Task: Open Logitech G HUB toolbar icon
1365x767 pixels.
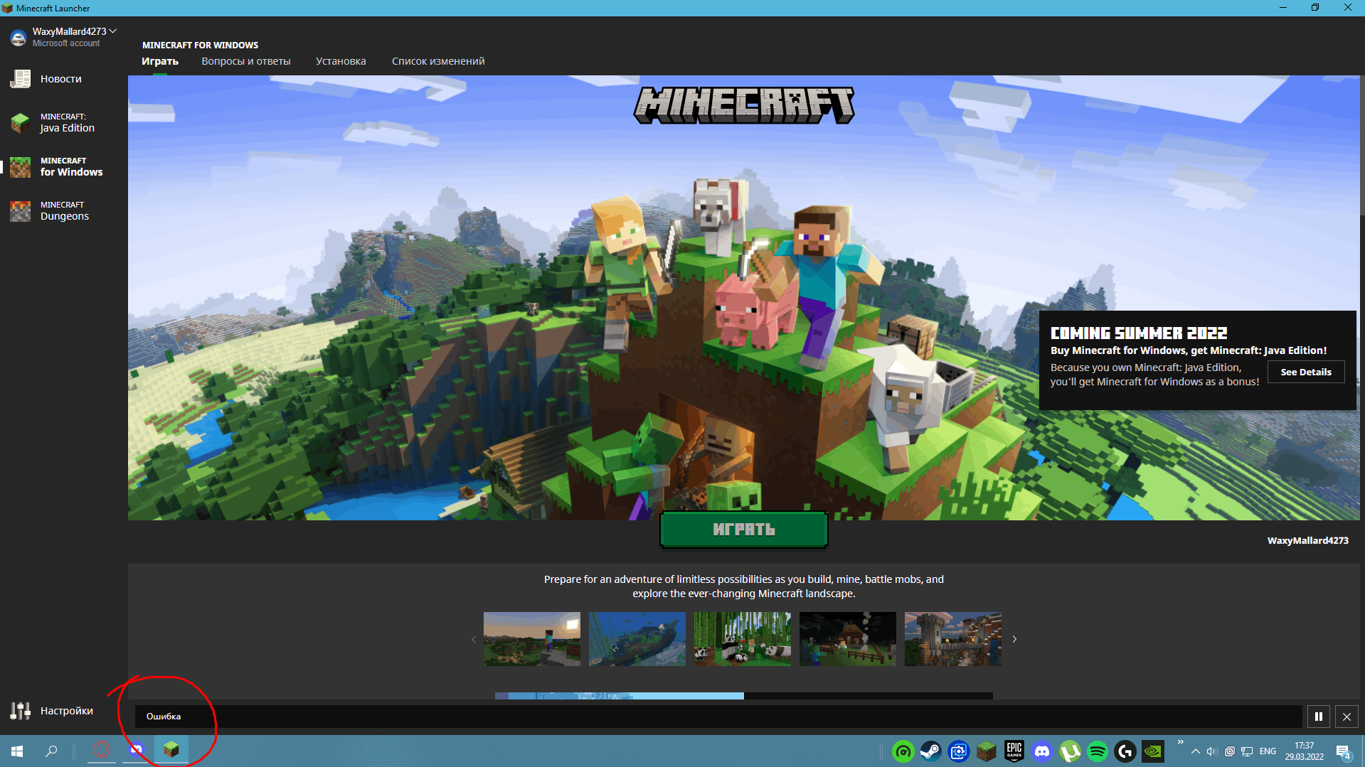Action: point(1125,751)
